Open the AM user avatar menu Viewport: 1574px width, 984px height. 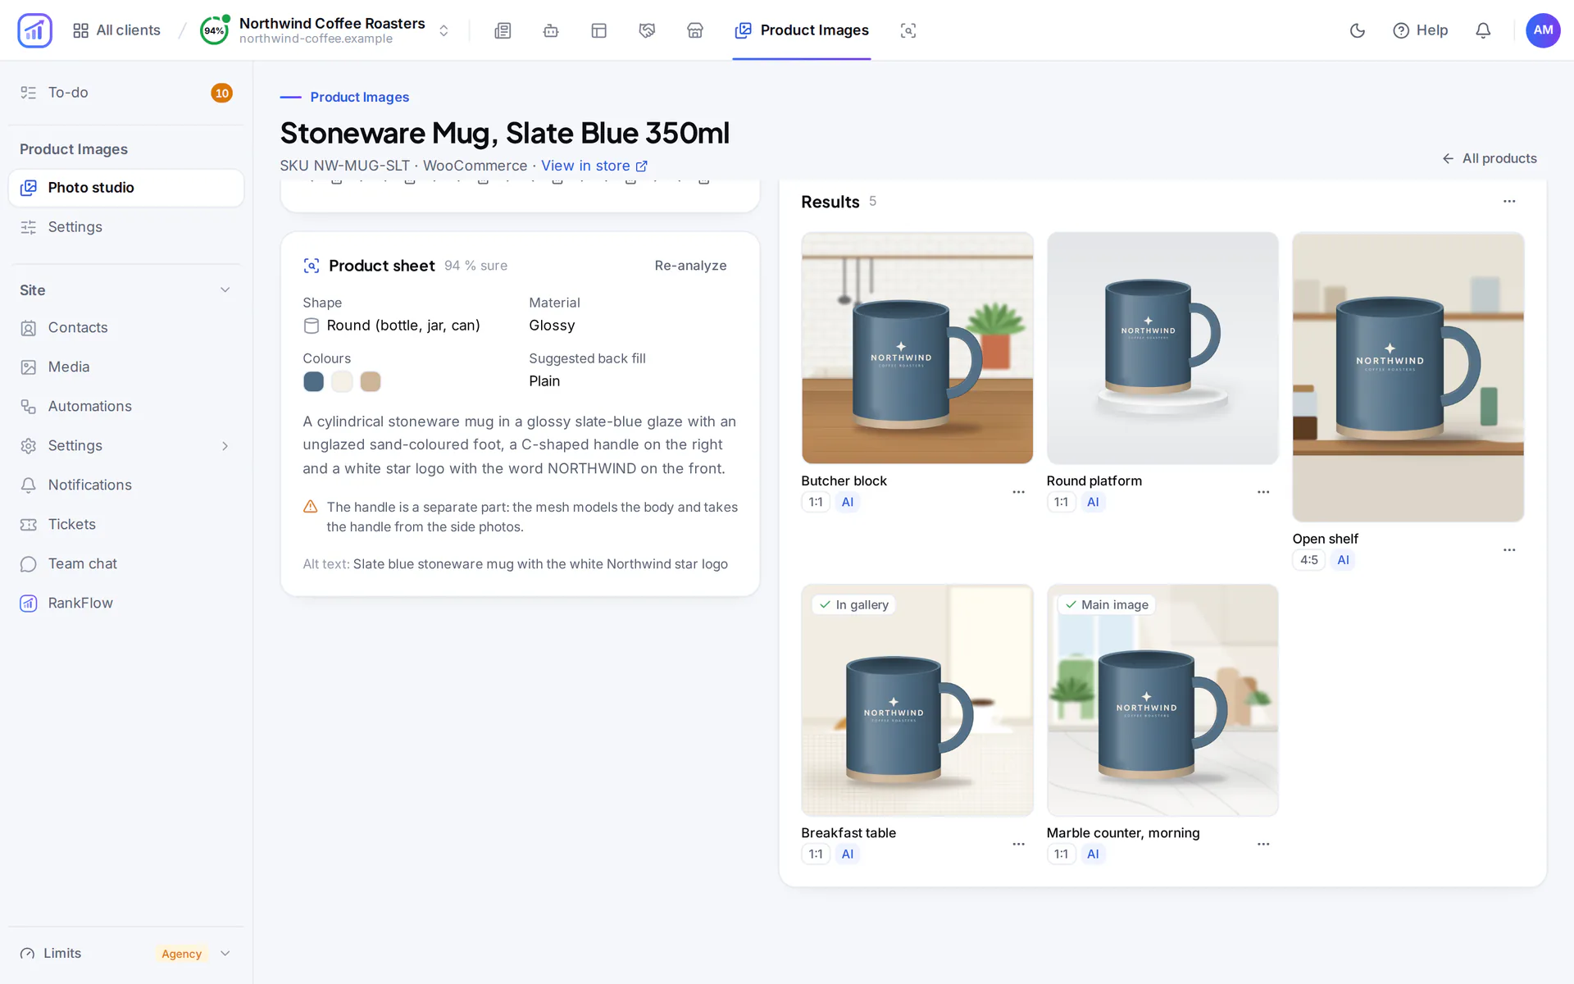[x=1543, y=30]
